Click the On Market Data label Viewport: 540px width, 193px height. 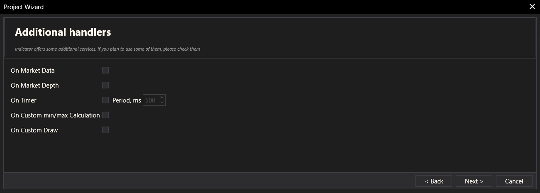click(x=33, y=71)
